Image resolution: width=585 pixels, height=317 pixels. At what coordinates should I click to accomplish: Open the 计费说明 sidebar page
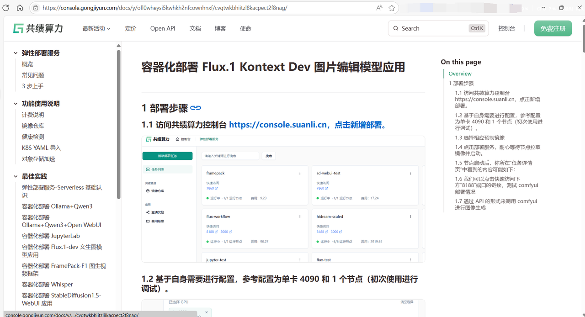click(33, 115)
